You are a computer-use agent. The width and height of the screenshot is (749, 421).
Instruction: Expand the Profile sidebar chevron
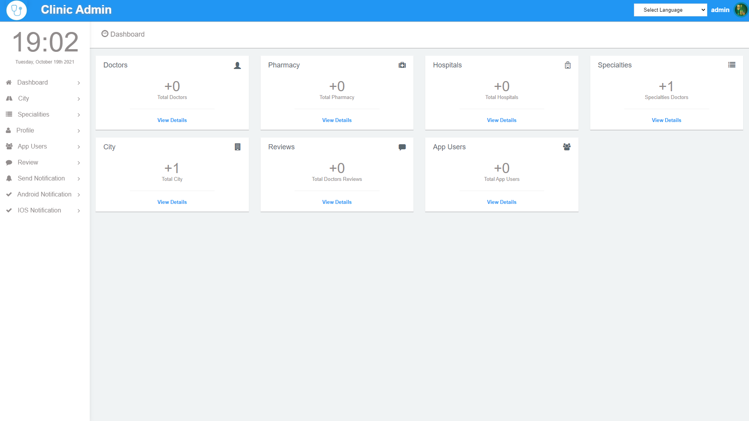point(79,131)
